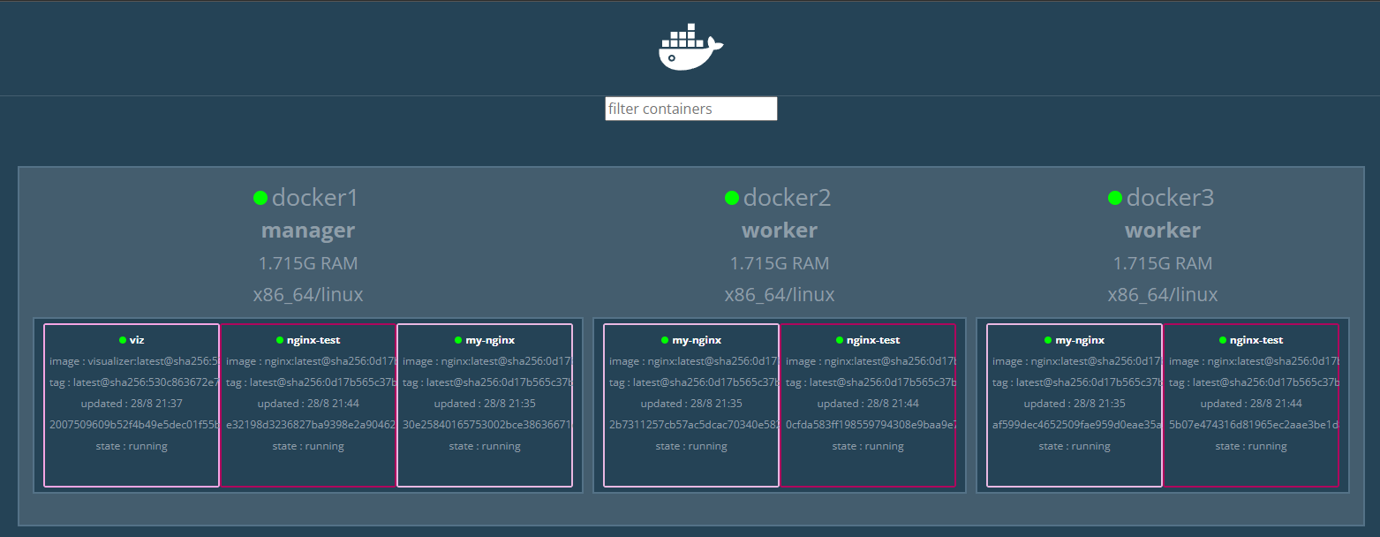Click the image line of docker3 nginx-test
The width and height of the screenshot is (1380, 537).
tap(1253, 361)
